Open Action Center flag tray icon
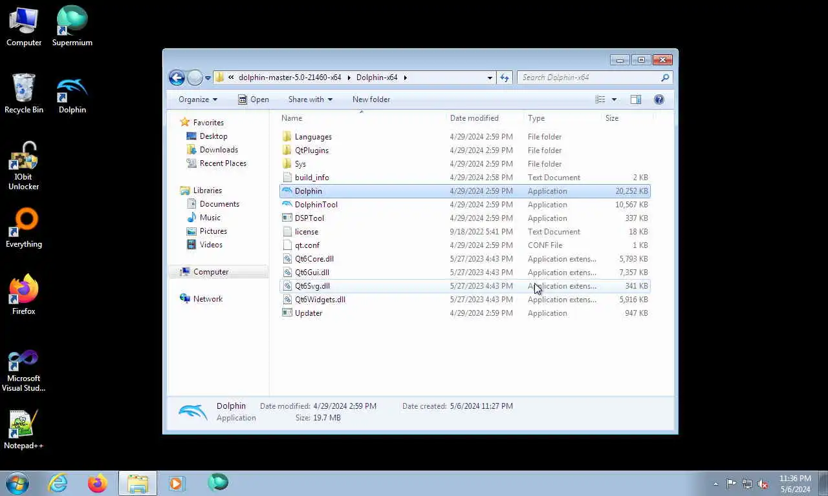This screenshot has height=496, width=828. (731, 484)
